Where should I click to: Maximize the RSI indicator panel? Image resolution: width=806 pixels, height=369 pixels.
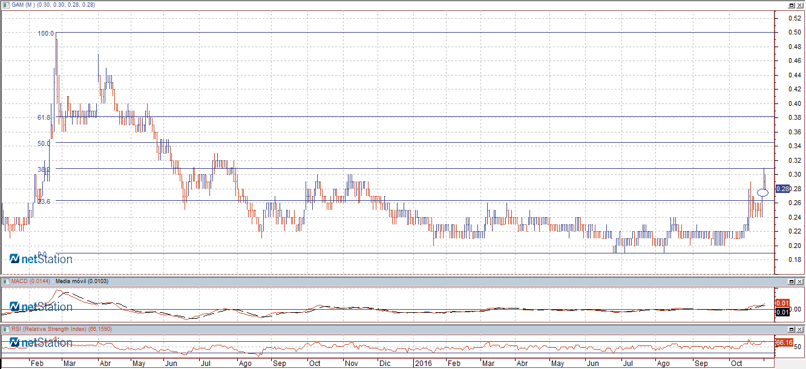click(x=791, y=330)
